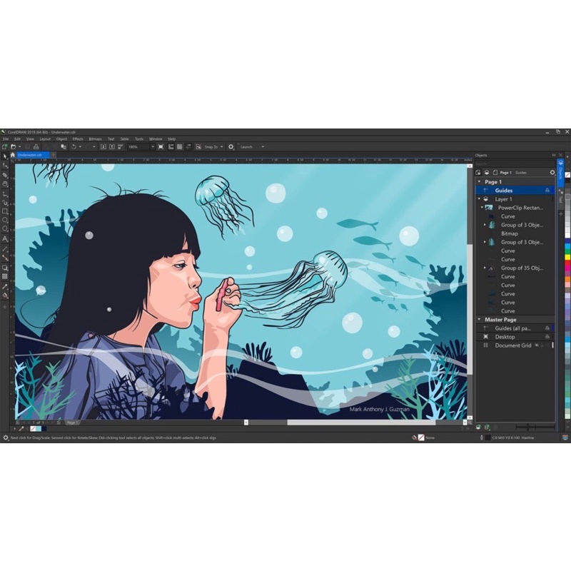Toggle Show Rulers button
The width and height of the screenshot is (571, 571).
click(171, 147)
